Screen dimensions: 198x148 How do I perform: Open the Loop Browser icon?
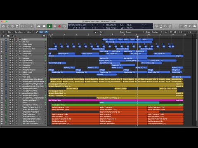(x=190, y=26)
